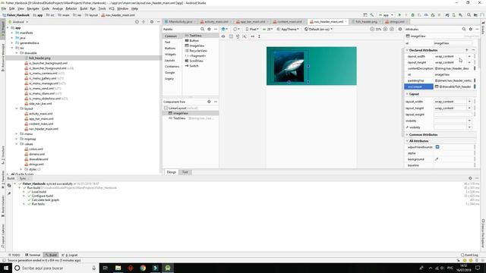Collapse the drawable folder in project tree
The image size is (486, 273).
tap(17, 53)
